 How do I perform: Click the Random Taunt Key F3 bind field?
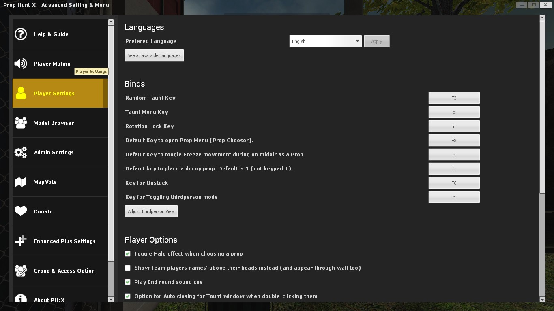tap(454, 98)
